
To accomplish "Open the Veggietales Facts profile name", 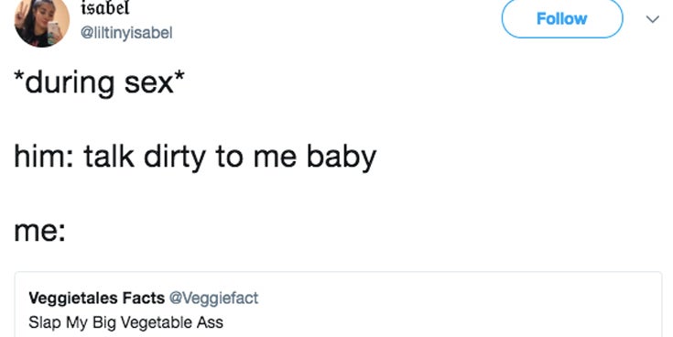I will [x=96, y=298].
